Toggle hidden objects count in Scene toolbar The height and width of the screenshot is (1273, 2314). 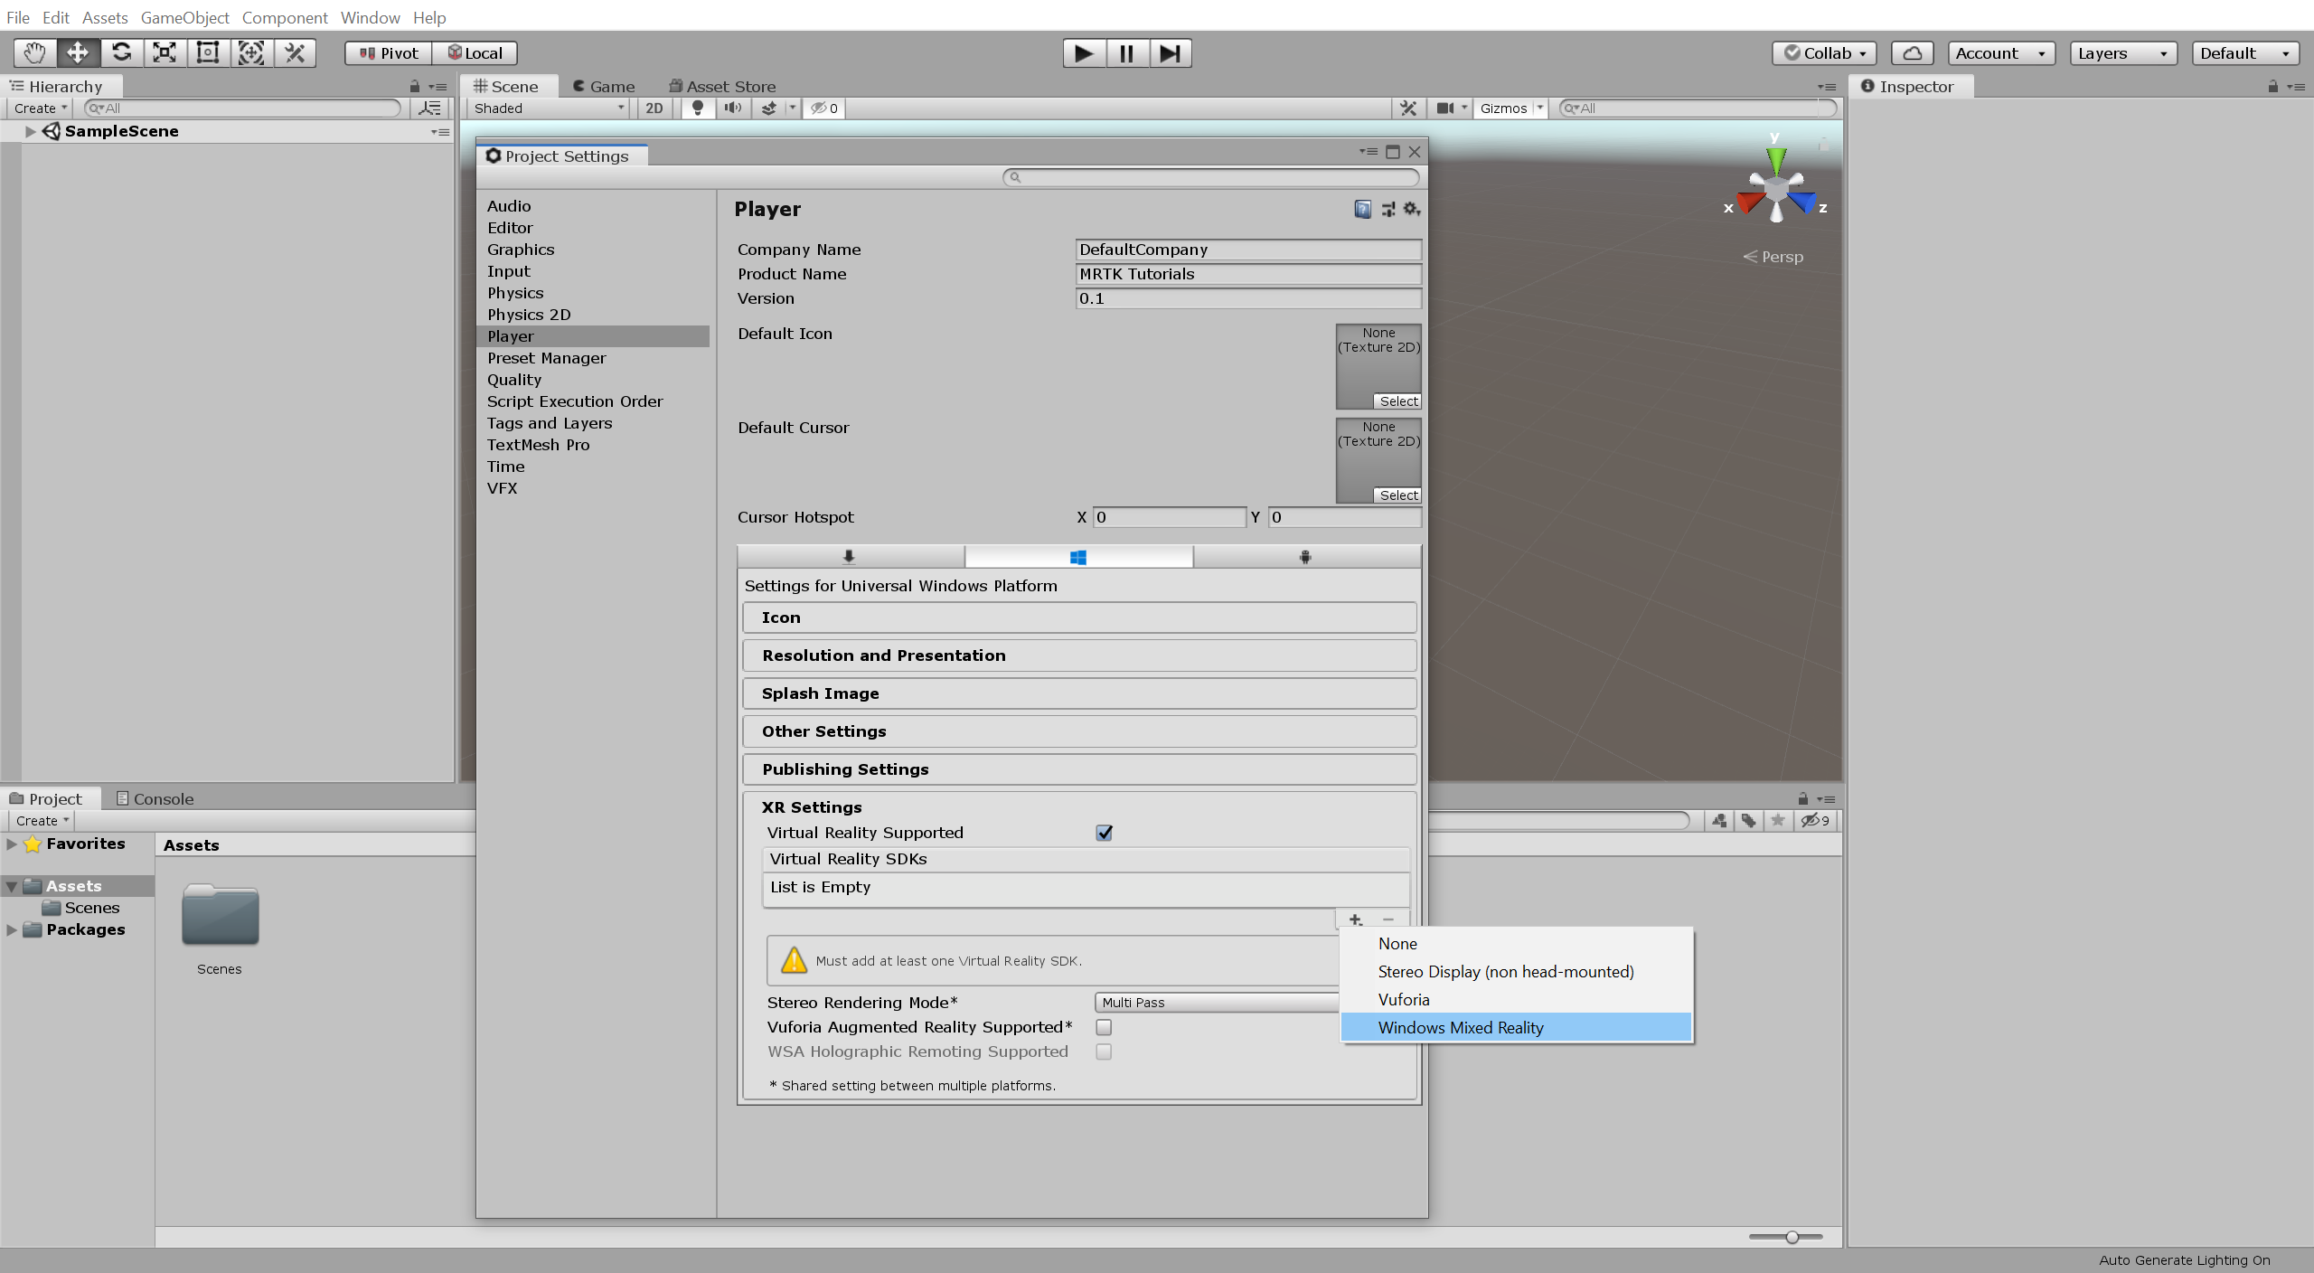823,108
